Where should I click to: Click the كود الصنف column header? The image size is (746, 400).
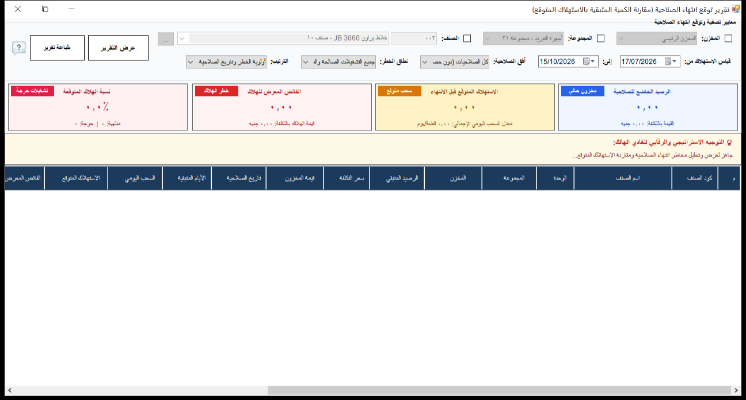(695, 178)
